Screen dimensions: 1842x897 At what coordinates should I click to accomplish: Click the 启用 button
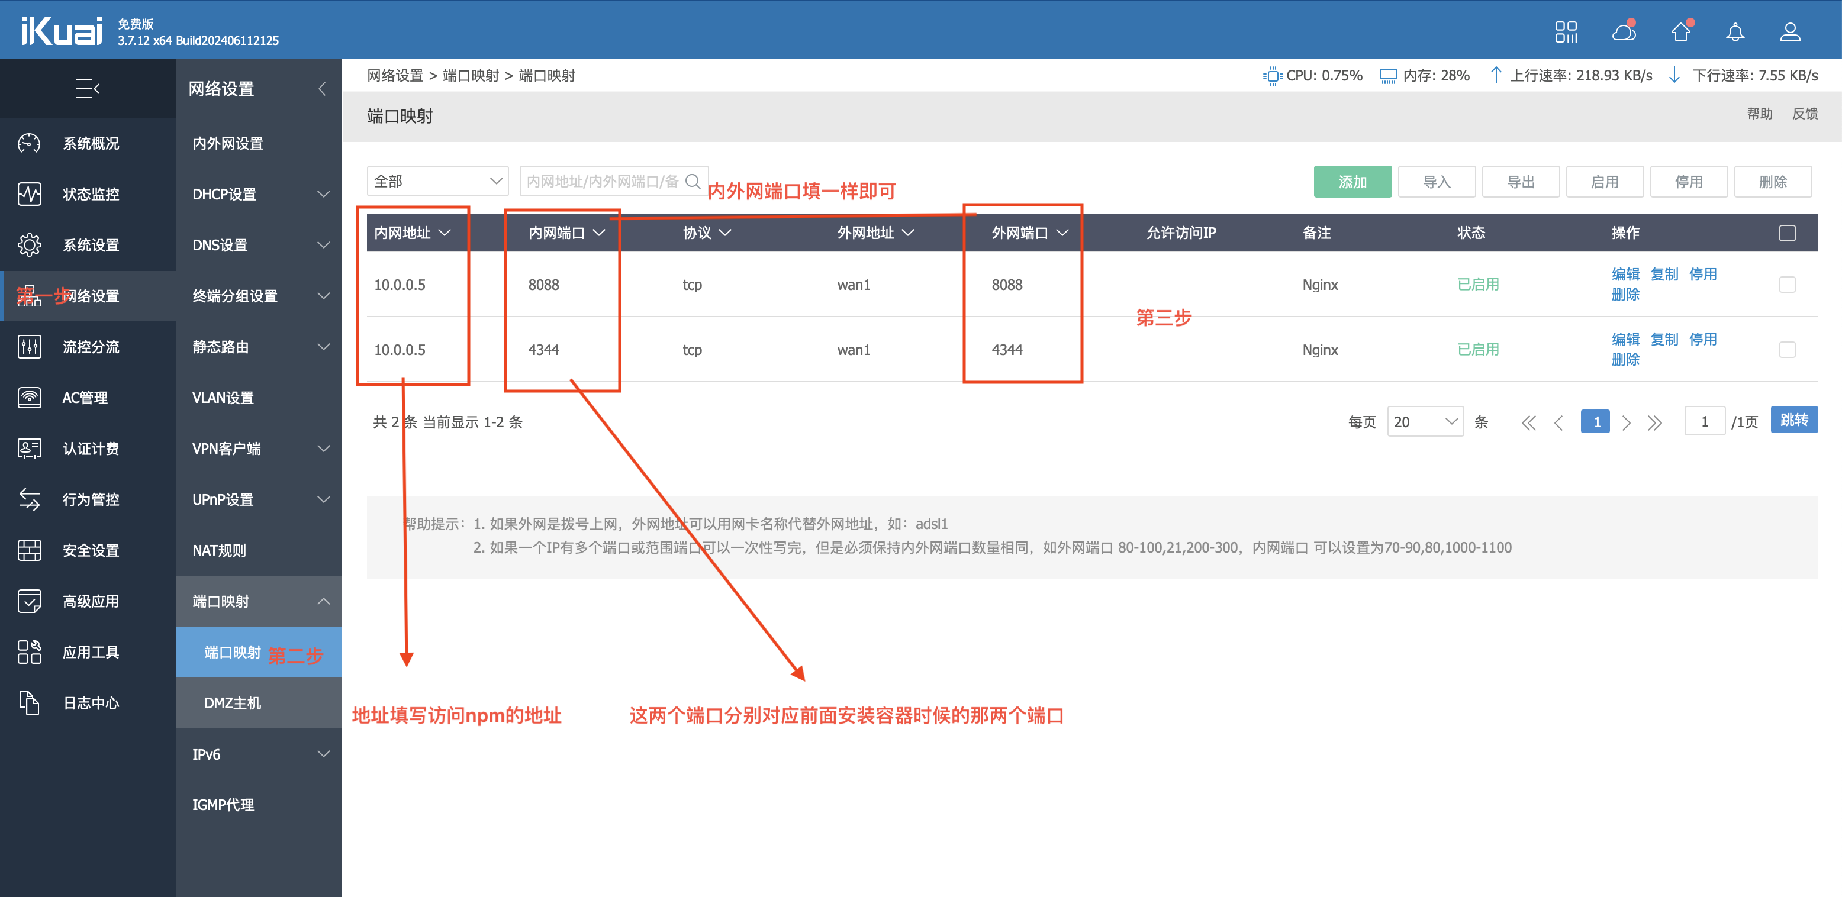1605,182
